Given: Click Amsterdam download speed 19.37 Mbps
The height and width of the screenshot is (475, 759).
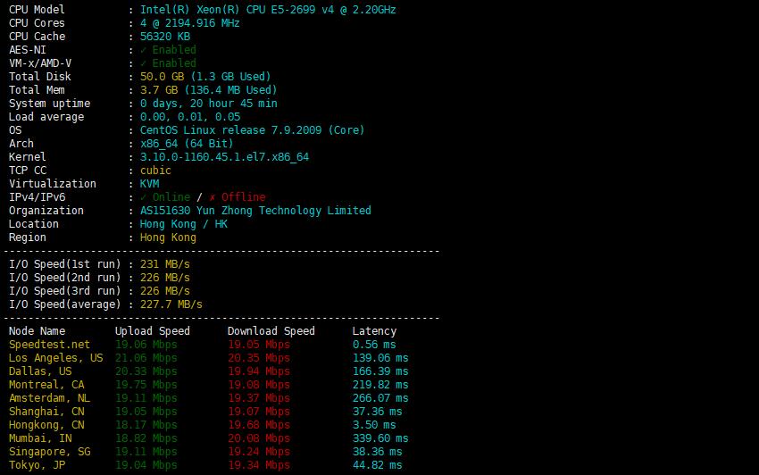Looking at the screenshot, I should [x=259, y=398].
